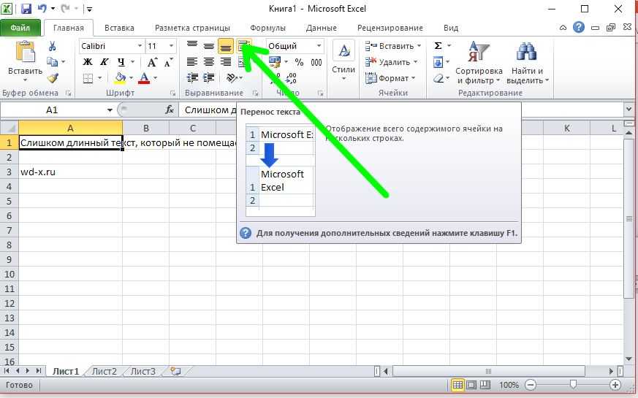
Task: Align cell text to the top
Action: [x=192, y=46]
